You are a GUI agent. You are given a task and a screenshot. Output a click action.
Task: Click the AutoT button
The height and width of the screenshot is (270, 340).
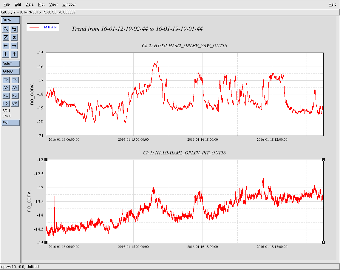10,64
